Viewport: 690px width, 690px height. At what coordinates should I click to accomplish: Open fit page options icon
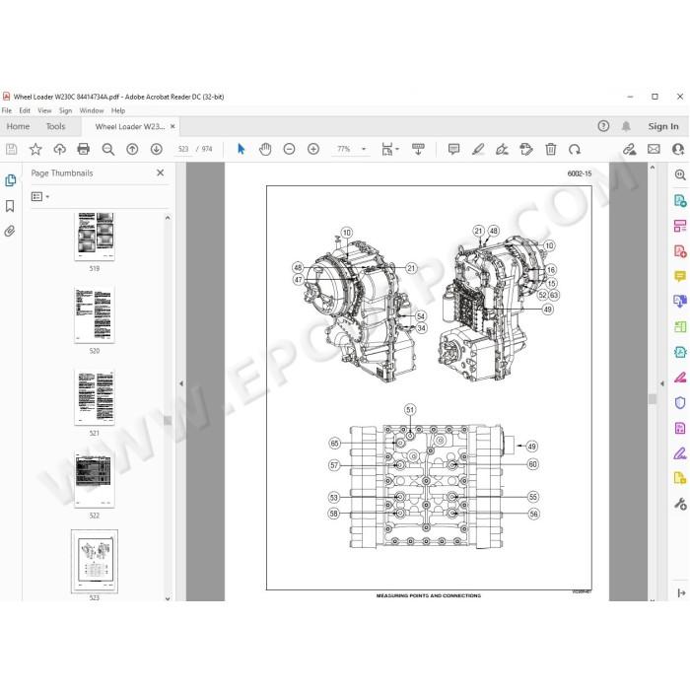tap(390, 149)
